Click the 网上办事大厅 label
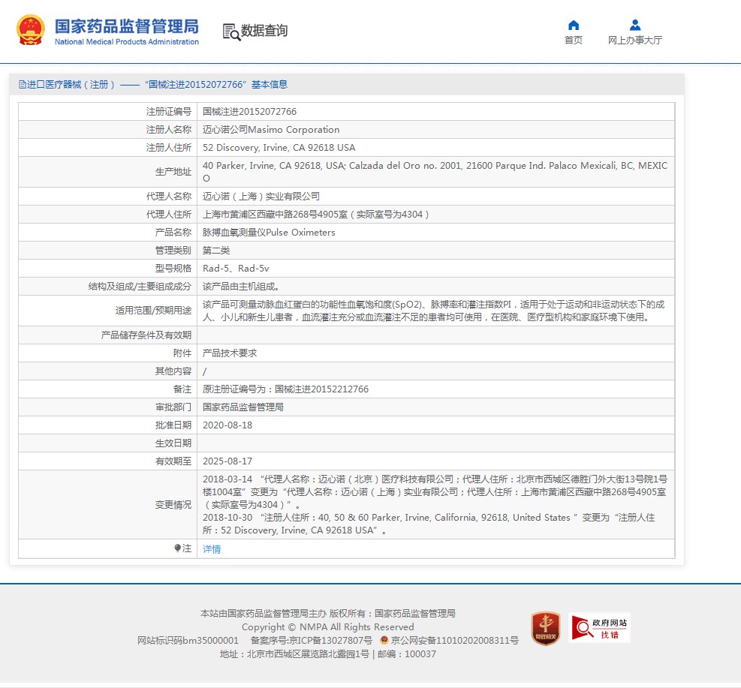 [x=634, y=40]
